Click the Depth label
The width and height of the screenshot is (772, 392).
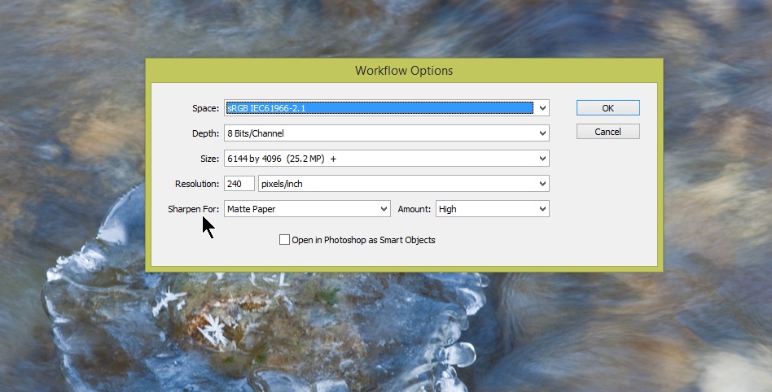pyautogui.click(x=205, y=133)
